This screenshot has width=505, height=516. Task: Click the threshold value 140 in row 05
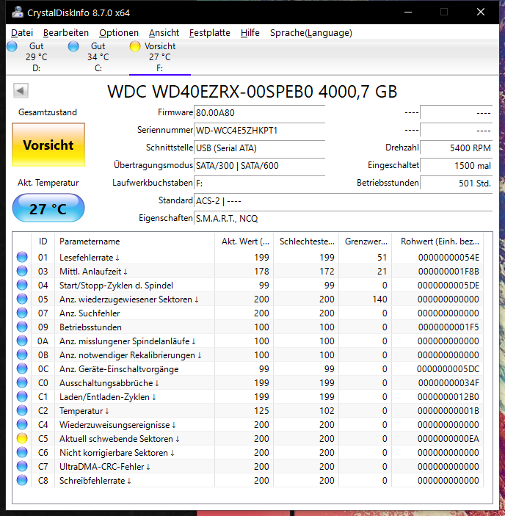379,299
